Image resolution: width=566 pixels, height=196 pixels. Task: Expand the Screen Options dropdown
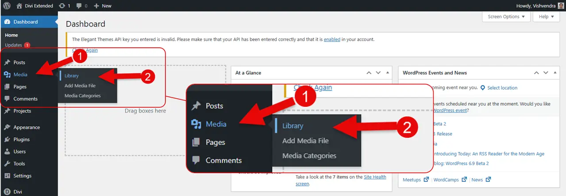pos(506,17)
